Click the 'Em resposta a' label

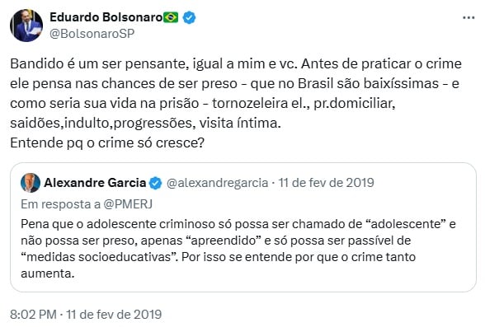60,204
